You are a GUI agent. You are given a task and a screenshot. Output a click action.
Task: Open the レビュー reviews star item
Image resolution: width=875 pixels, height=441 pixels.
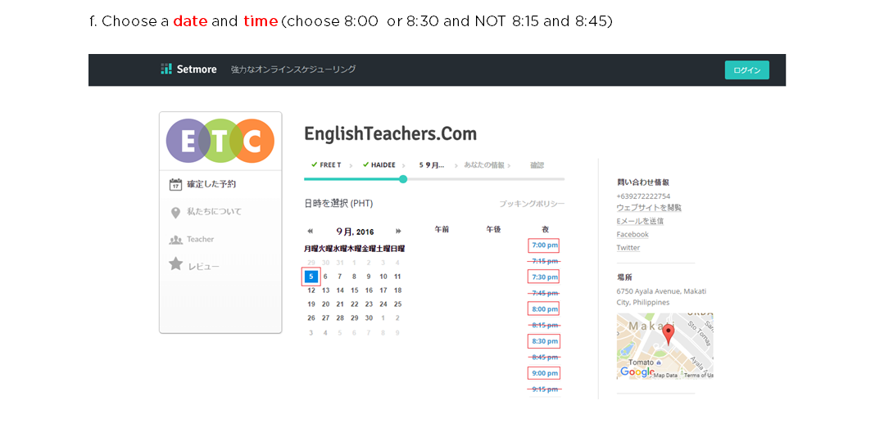pyautogui.click(x=176, y=263)
